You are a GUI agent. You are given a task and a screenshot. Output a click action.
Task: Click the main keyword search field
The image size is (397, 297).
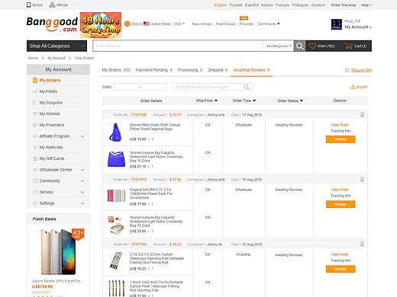point(178,46)
